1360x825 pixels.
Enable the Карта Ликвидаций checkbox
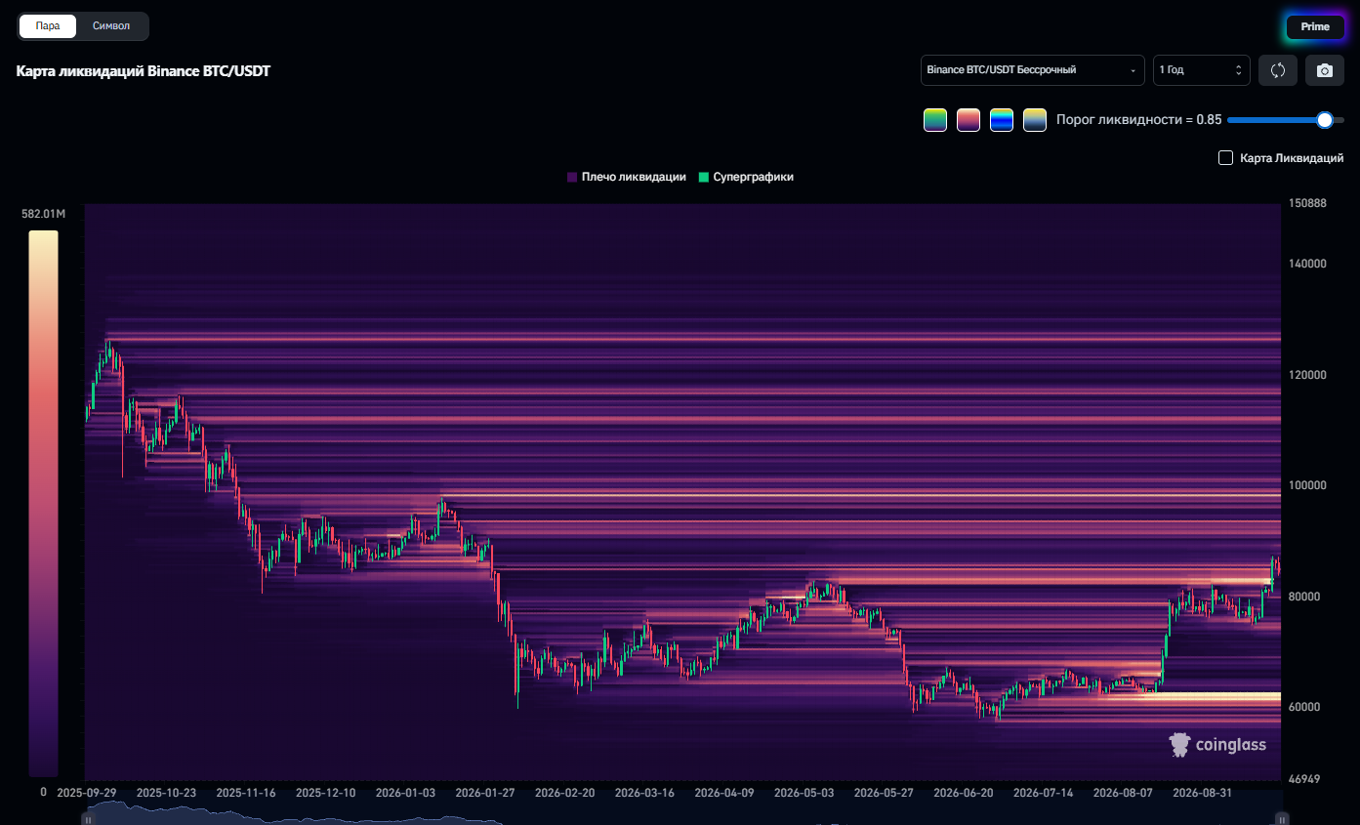coord(1226,158)
